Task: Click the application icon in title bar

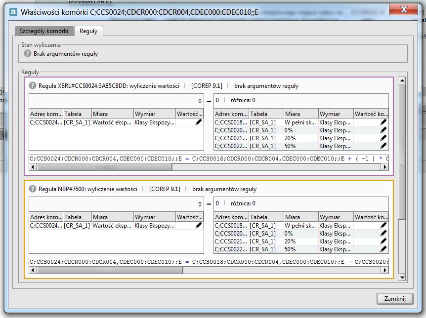Action: 13,12
